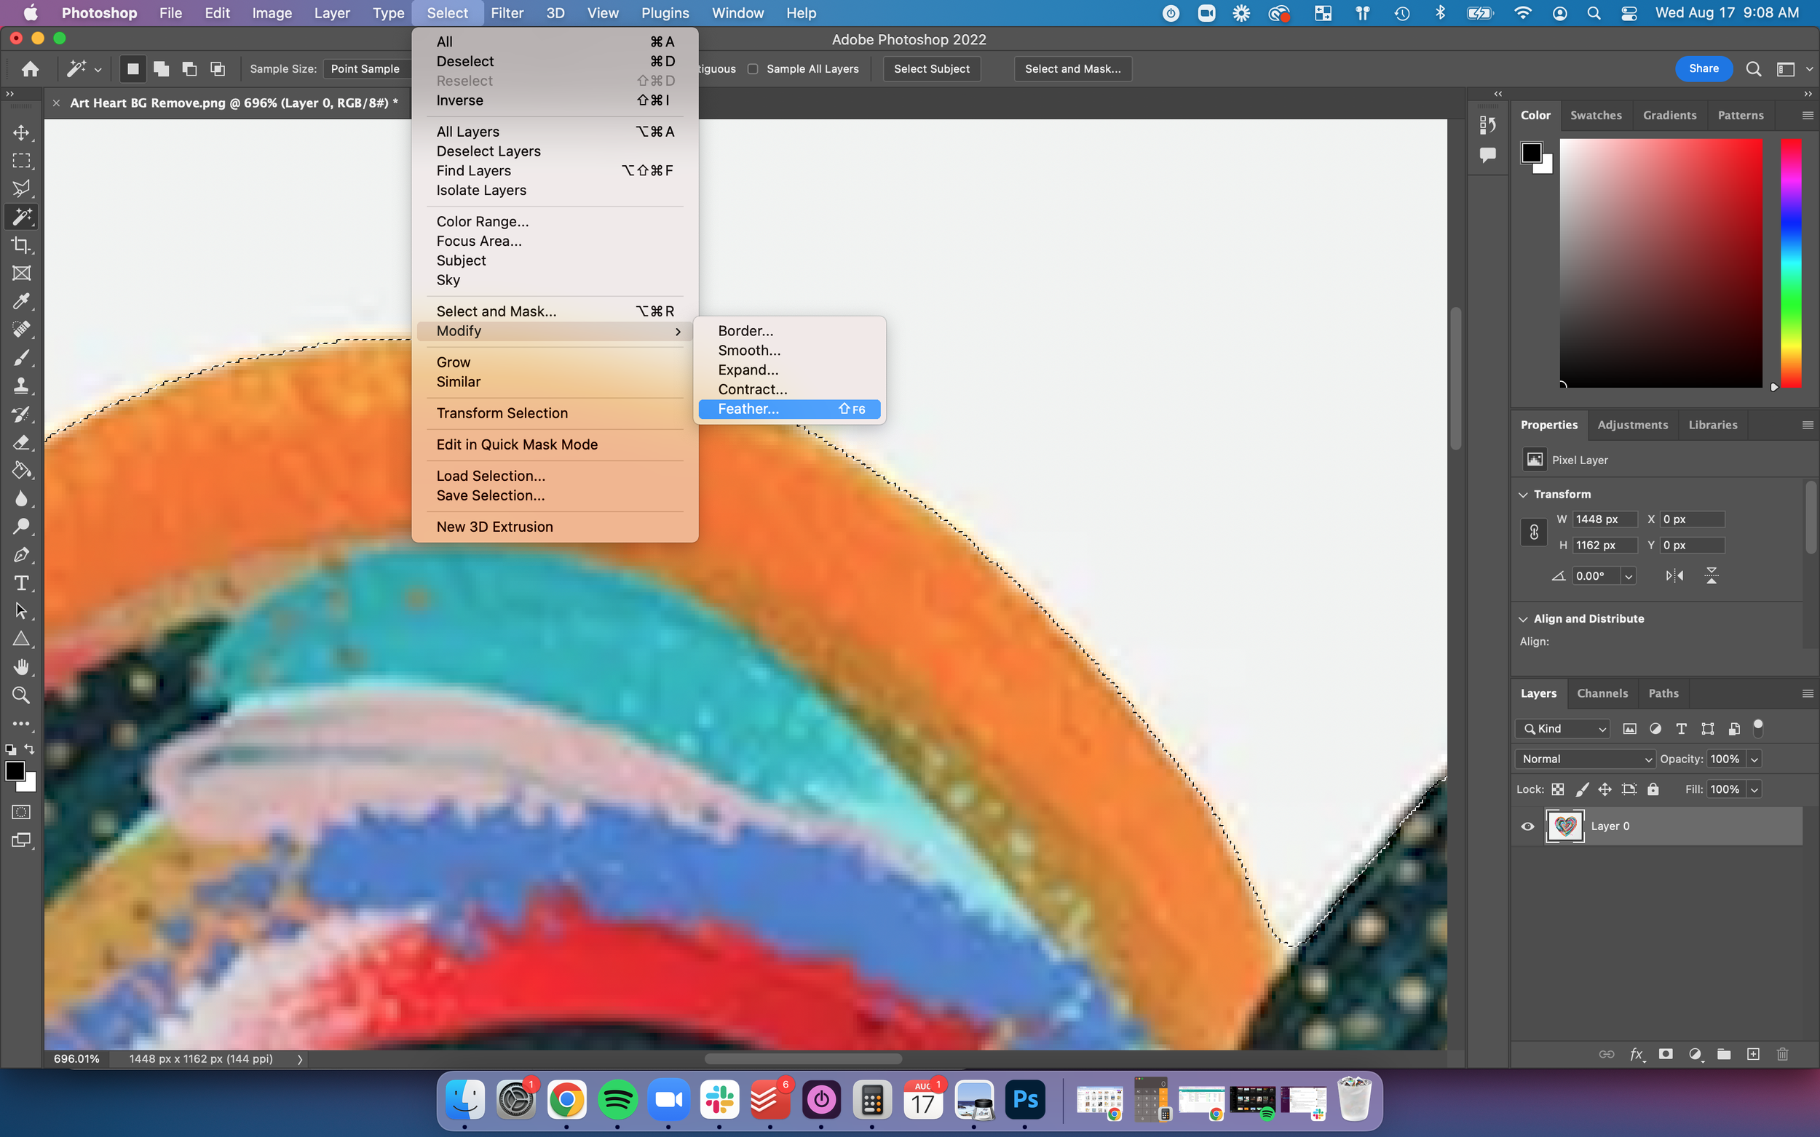Enable Sample All Layers checkbox

pos(753,69)
